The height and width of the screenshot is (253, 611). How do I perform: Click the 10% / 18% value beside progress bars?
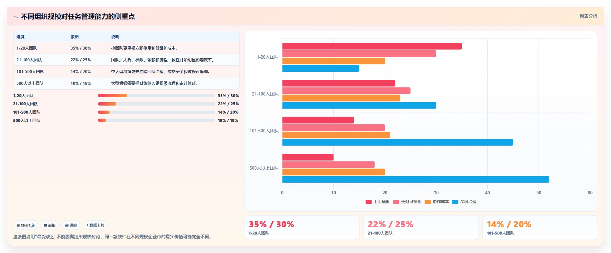(x=228, y=121)
